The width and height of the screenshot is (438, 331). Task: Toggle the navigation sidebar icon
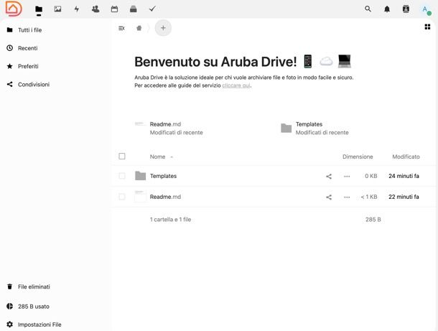pos(121,28)
